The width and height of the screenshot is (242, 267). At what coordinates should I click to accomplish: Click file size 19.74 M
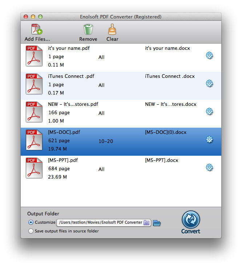[57, 149]
